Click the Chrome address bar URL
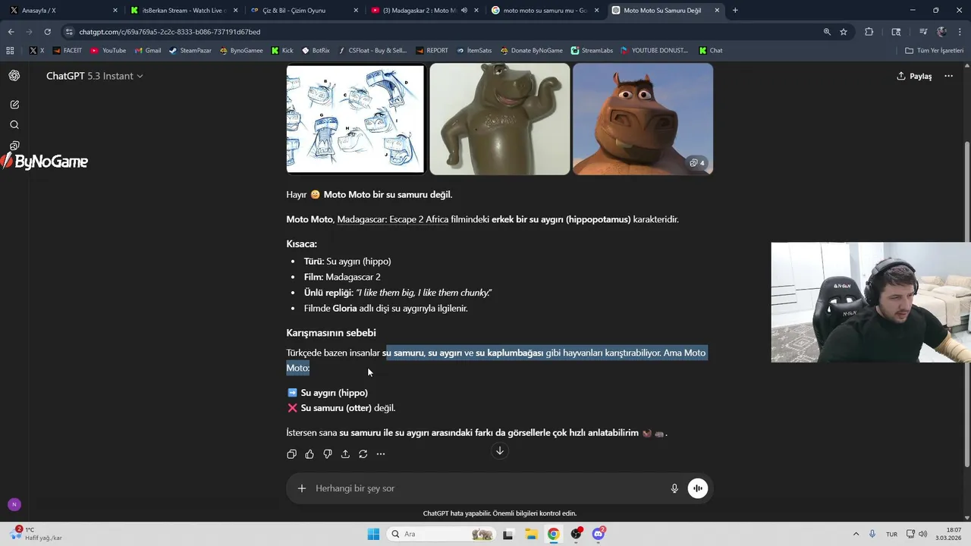Image resolution: width=971 pixels, height=546 pixels. pyautogui.click(x=169, y=32)
